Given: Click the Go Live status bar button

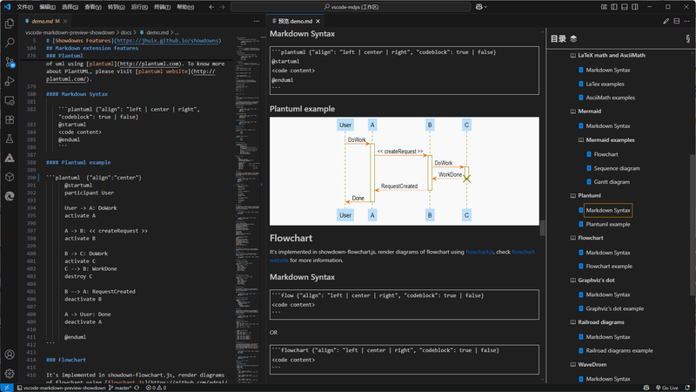Looking at the screenshot, I should point(666,388).
